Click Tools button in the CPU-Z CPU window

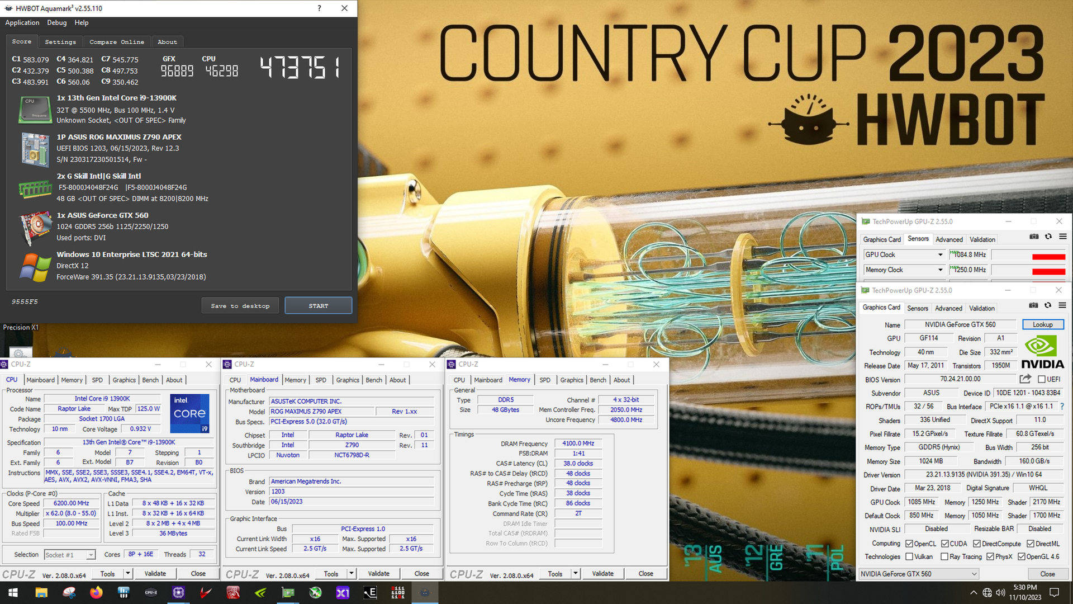point(107,573)
